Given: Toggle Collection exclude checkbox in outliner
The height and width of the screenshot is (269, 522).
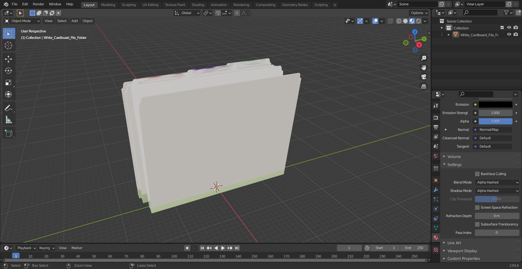Looking at the screenshot, I should click(502, 28).
